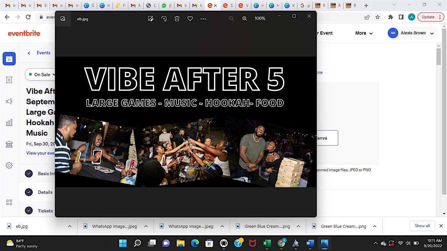447x251 pixels.
Task: Expand the More menu in Eventbrite header
Action: (364, 33)
